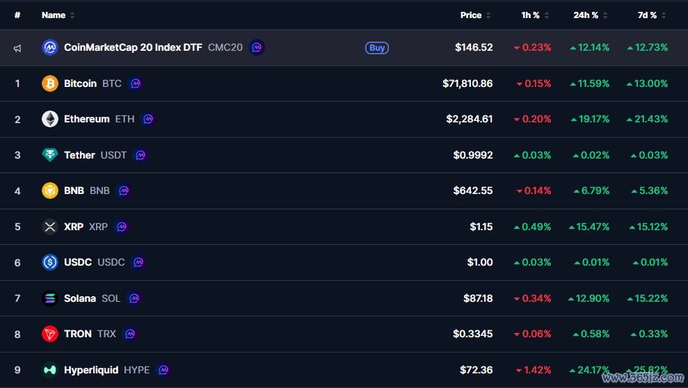
Task: Open the XRP name link
Action: click(x=74, y=227)
